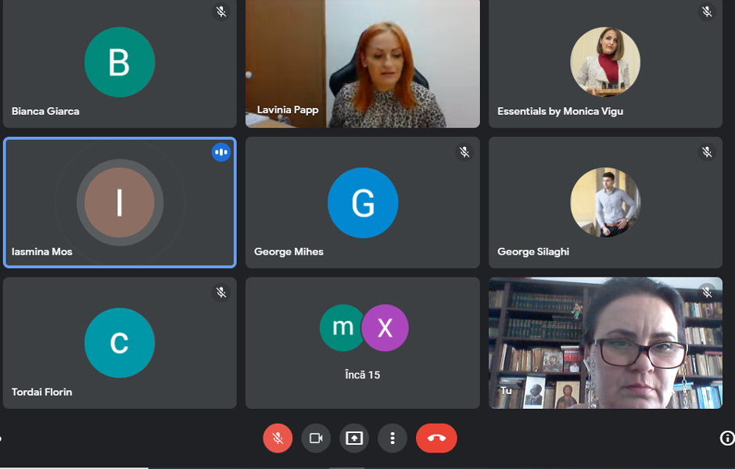The height and width of the screenshot is (469, 735).
Task: Click the George Mihes name label
Action: [x=289, y=252]
